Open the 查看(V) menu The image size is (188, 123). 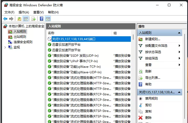tap(38, 12)
